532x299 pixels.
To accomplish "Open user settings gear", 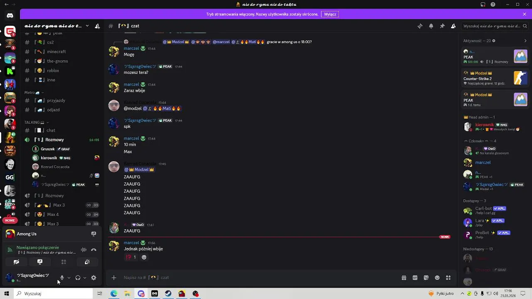I will 94,278.
